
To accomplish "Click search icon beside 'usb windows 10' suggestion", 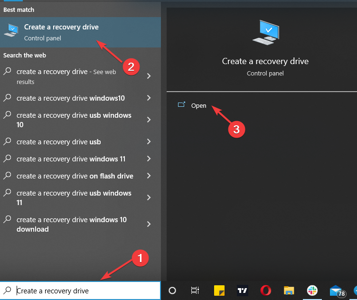I will pos(7,115).
